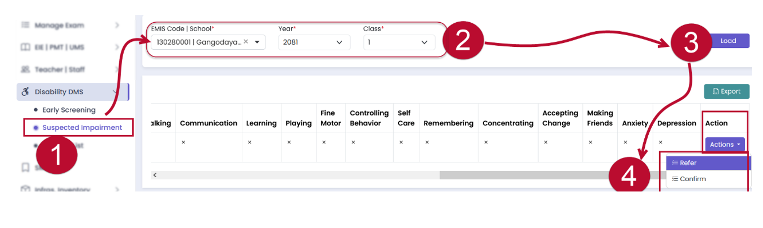This screenshot has height=228, width=763.
Task: Open the Class dropdown showing 1
Action: pos(399,42)
